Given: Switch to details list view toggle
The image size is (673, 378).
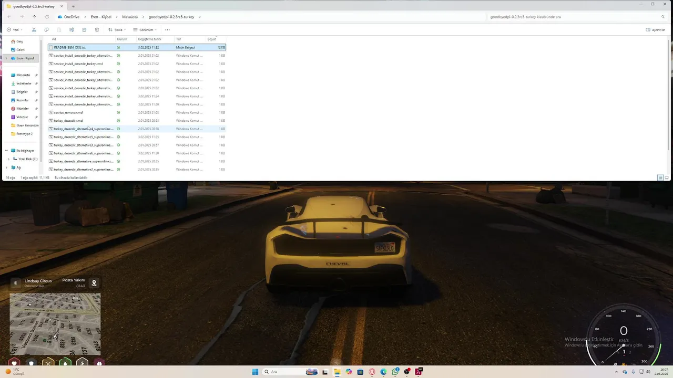Looking at the screenshot, I should (x=660, y=178).
